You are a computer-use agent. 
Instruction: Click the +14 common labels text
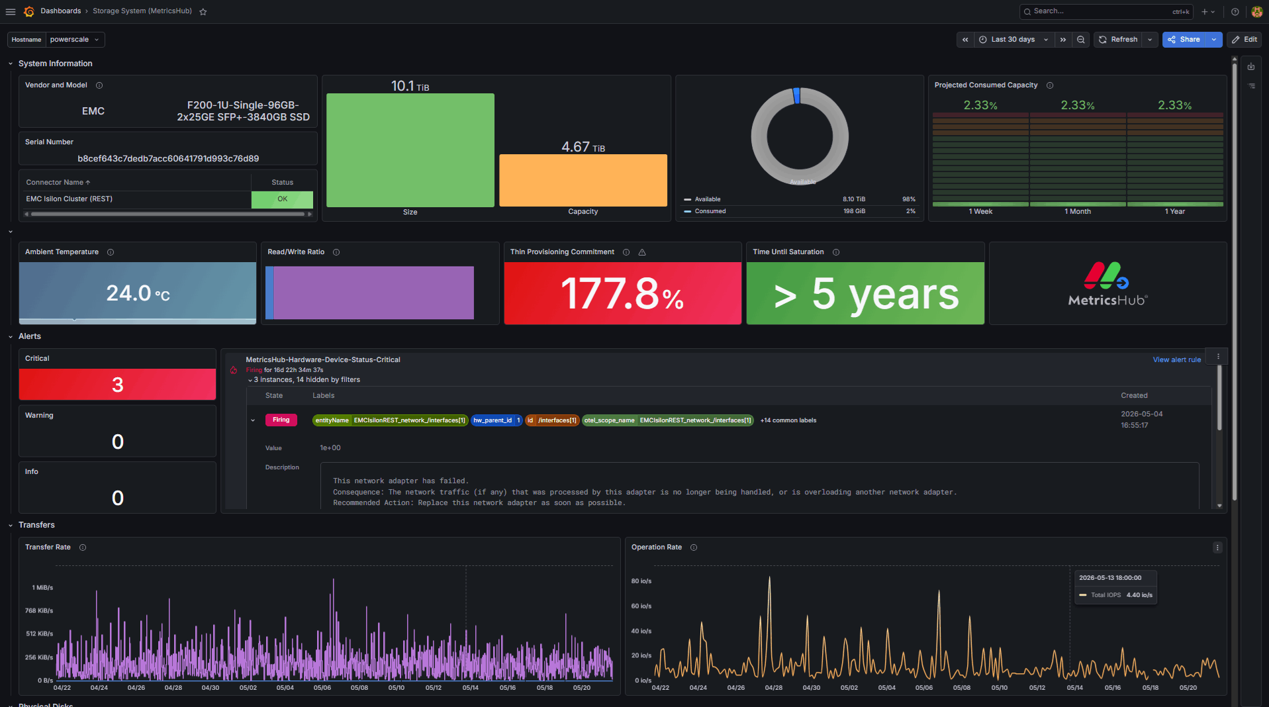(788, 420)
